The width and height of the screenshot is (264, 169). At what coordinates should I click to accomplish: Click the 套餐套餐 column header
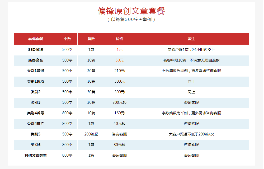35,39
